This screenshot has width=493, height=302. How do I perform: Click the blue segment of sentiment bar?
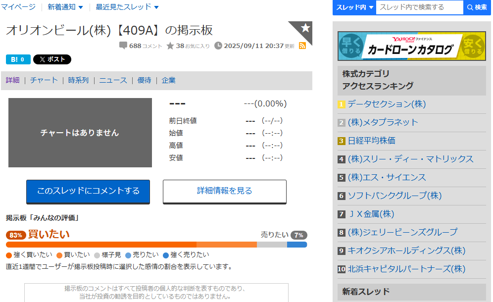point(297,245)
